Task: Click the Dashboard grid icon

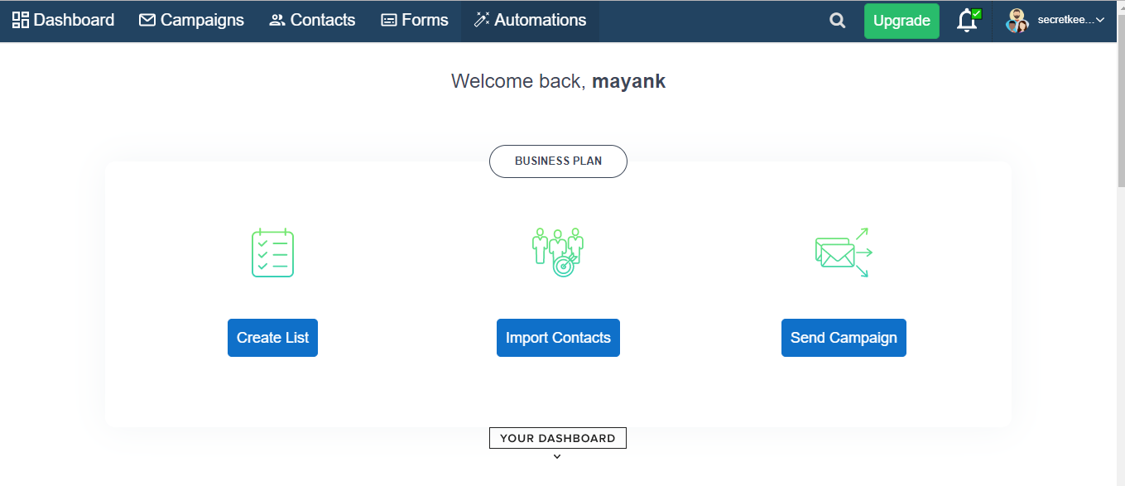Action: 20,20
